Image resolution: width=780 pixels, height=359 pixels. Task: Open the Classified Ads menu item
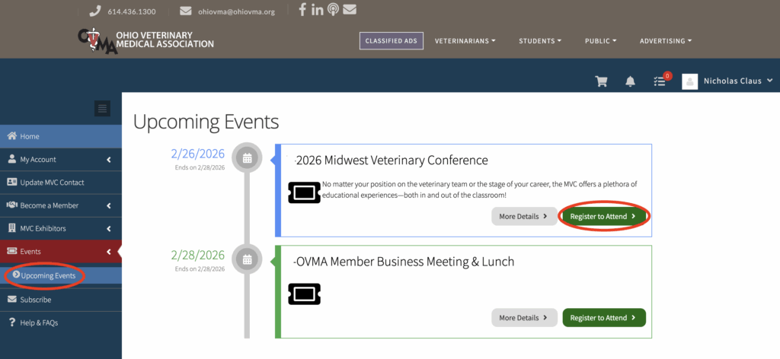click(x=391, y=40)
